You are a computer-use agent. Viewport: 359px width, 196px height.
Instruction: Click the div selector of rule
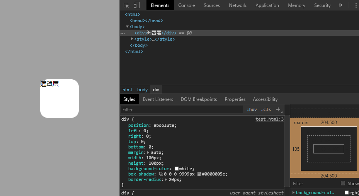coord(125,119)
